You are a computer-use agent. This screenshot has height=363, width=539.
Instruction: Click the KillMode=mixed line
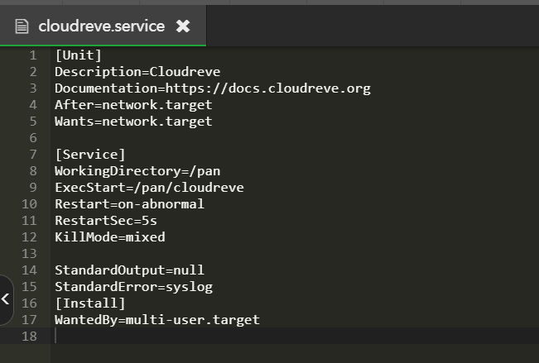tap(110, 237)
